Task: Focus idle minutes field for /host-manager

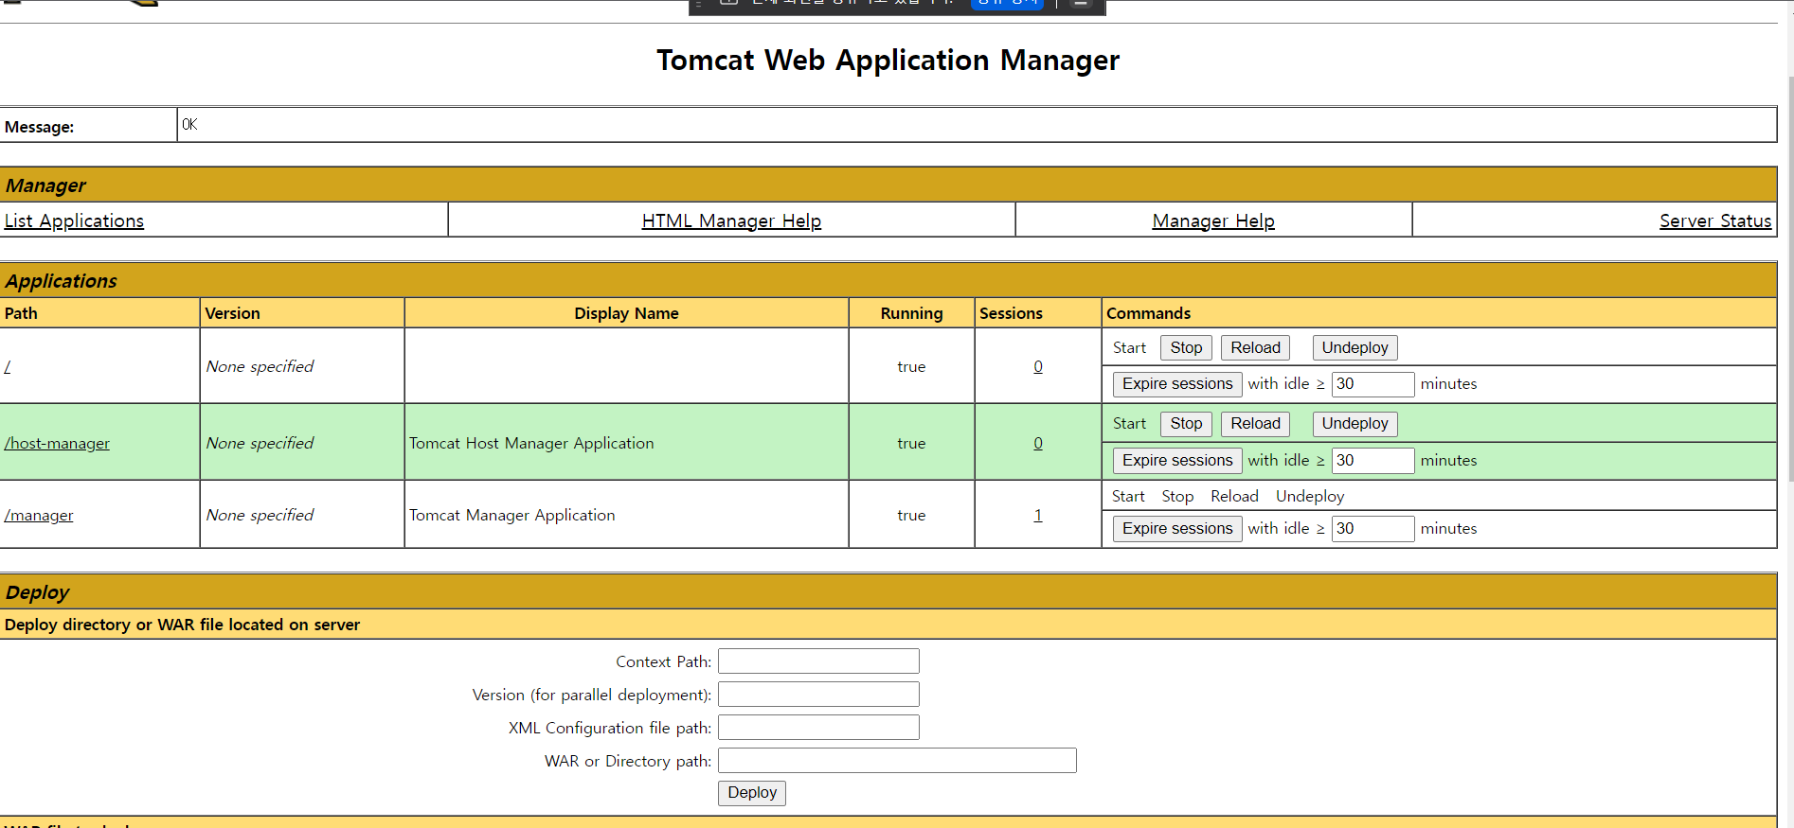Action: click(1372, 460)
